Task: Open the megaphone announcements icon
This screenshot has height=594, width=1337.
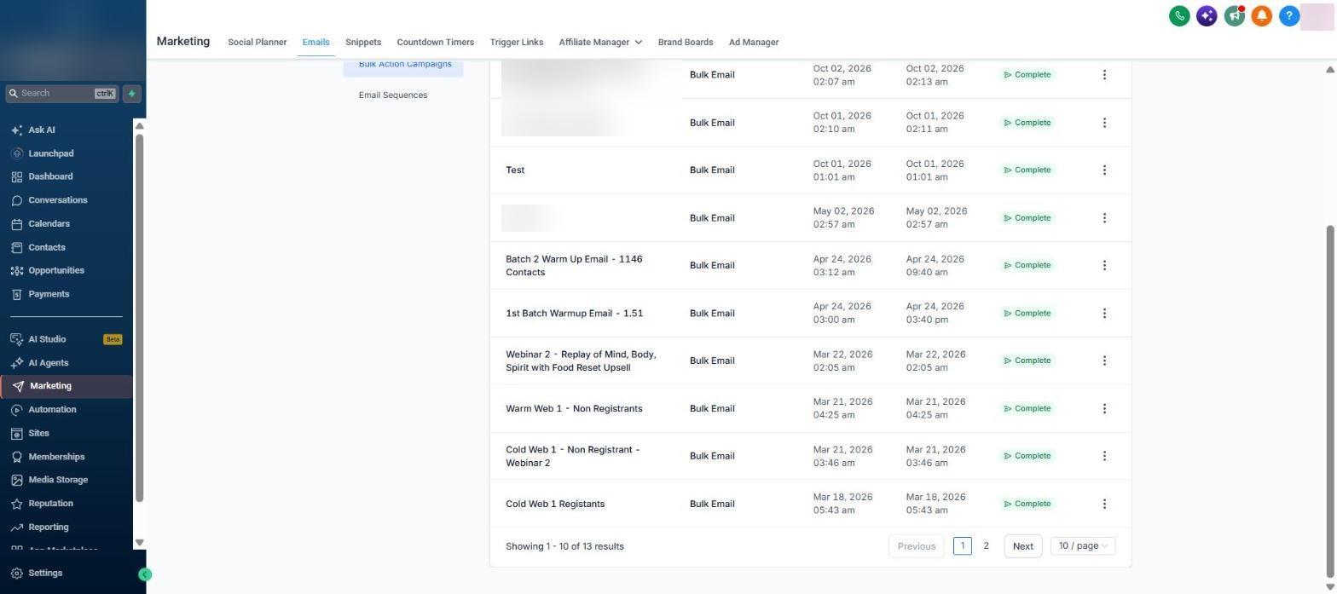Action: [x=1234, y=15]
